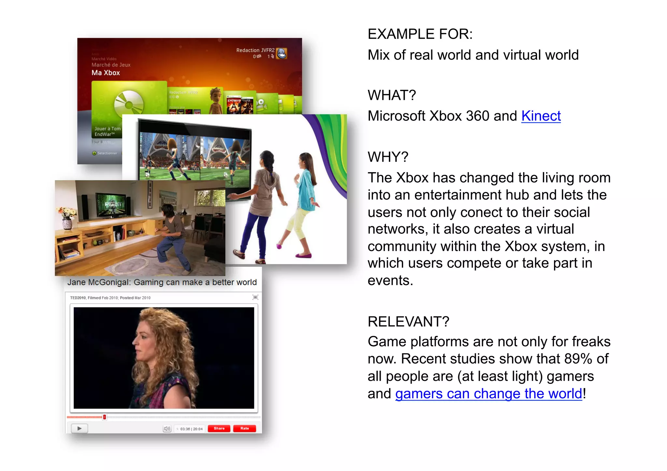Click the video progress slider handle
The image size is (667, 471).
coord(104,417)
